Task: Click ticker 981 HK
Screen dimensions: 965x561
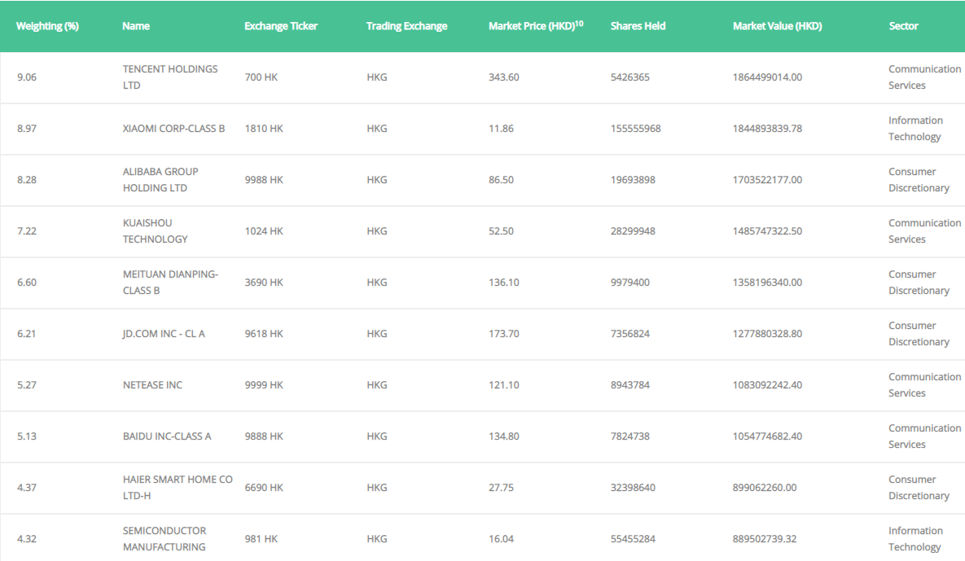Action: (261, 539)
